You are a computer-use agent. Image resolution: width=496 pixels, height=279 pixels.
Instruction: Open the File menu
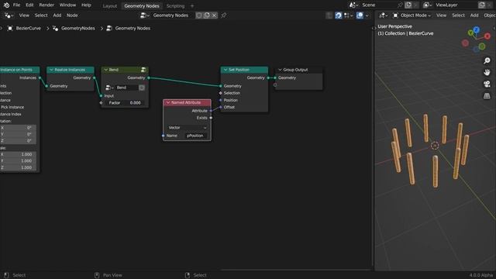[16, 5]
